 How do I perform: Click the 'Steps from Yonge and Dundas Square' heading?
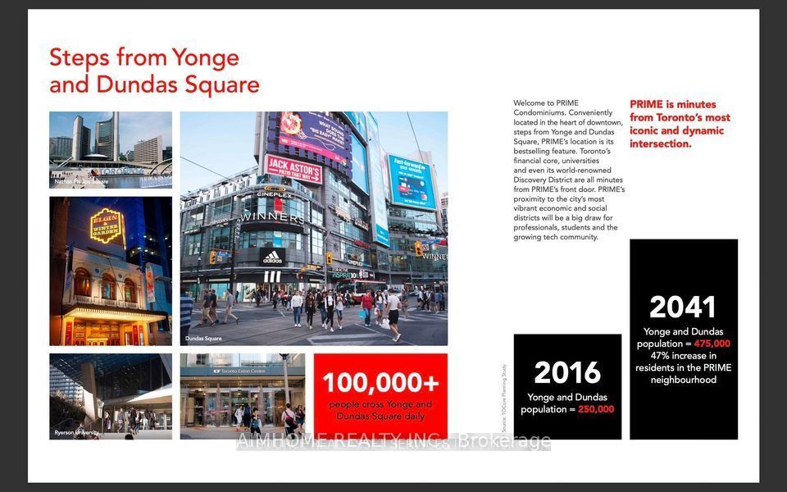(154, 71)
